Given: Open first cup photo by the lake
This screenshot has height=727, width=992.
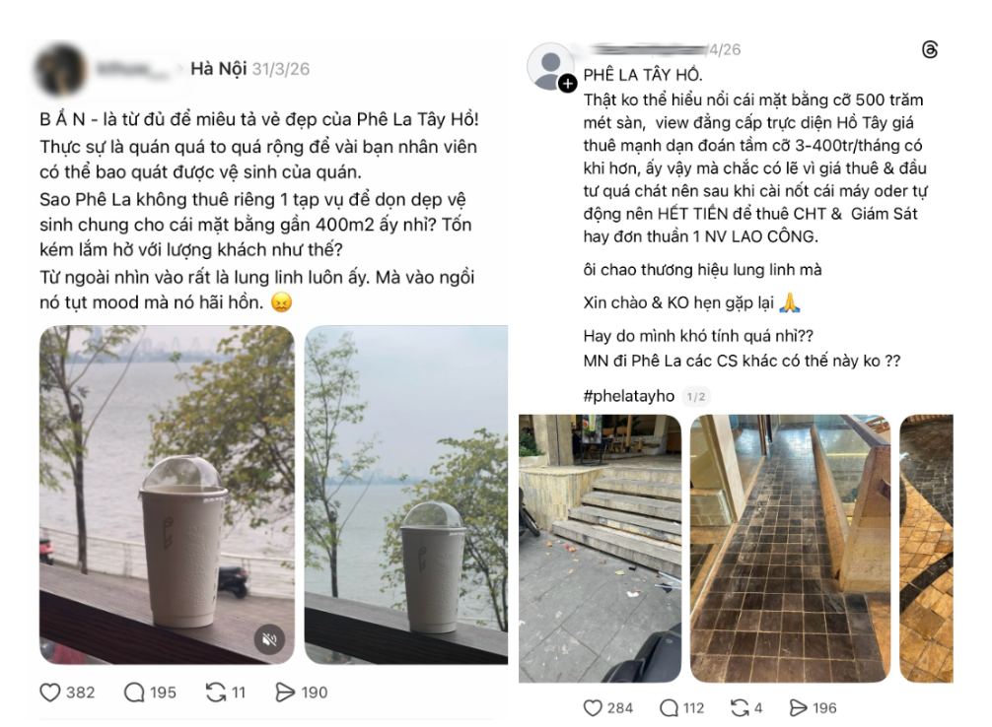Looking at the screenshot, I should pyautogui.click(x=167, y=495).
